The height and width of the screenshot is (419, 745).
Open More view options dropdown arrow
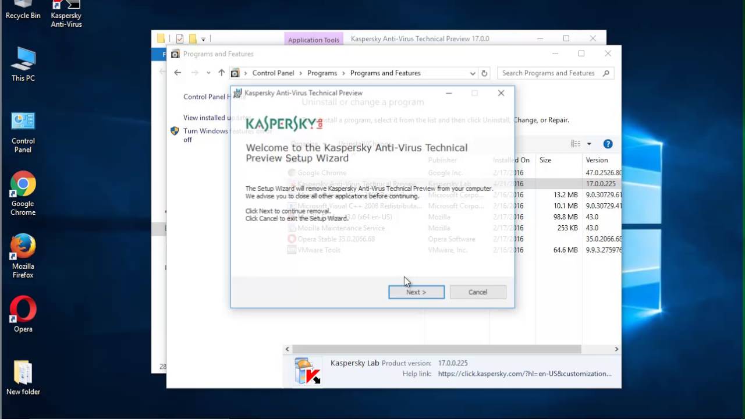[589, 144]
